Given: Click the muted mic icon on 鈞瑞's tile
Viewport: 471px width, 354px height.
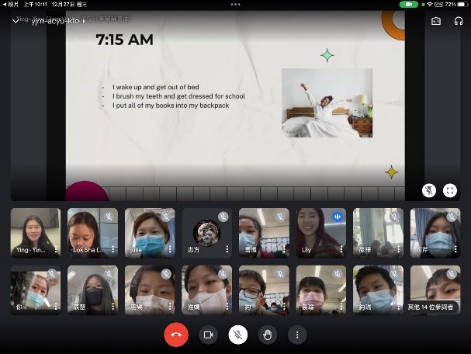Looking at the screenshot, I should point(394,274).
